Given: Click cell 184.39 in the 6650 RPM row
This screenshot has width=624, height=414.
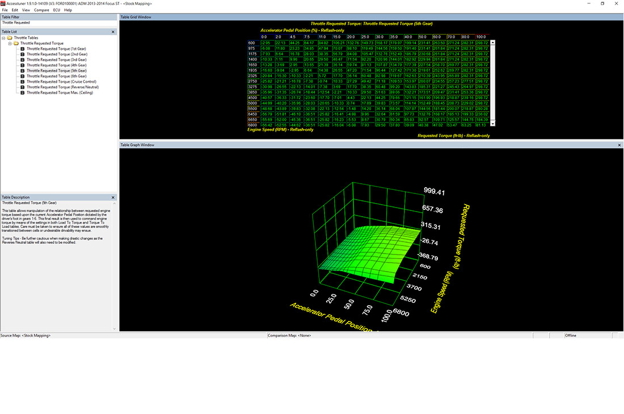Looking at the screenshot, I should point(483,119).
